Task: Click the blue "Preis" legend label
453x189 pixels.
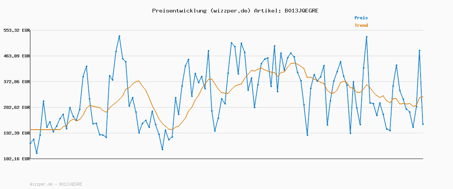Action: pyautogui.click(x=361, y=18)
